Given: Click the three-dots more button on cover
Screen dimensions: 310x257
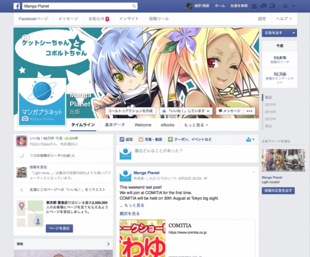Looking at the screenshot, I should (x=250, y=111).
